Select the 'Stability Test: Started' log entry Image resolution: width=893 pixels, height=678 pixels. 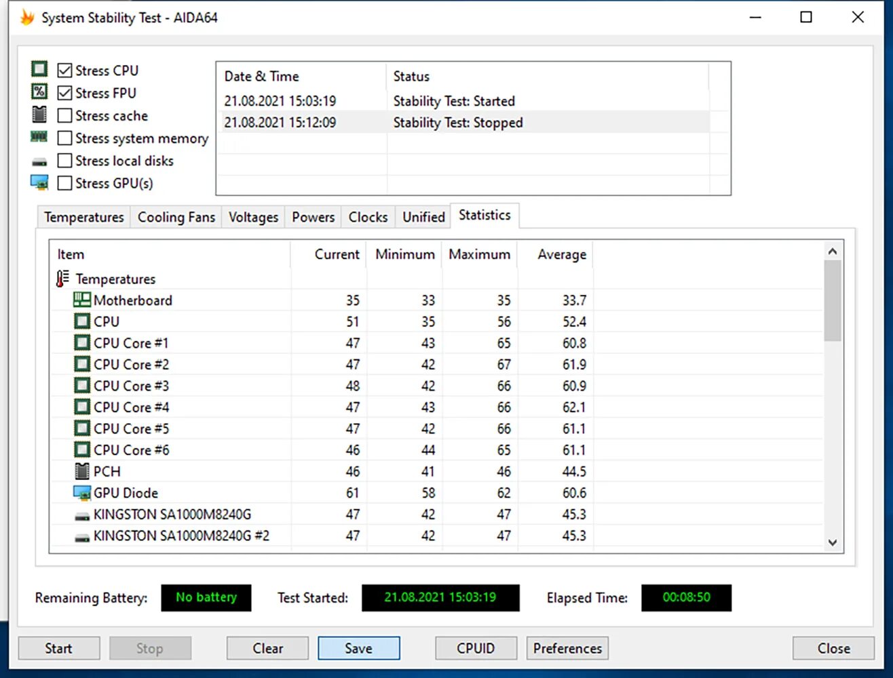[x=463, y=101]
